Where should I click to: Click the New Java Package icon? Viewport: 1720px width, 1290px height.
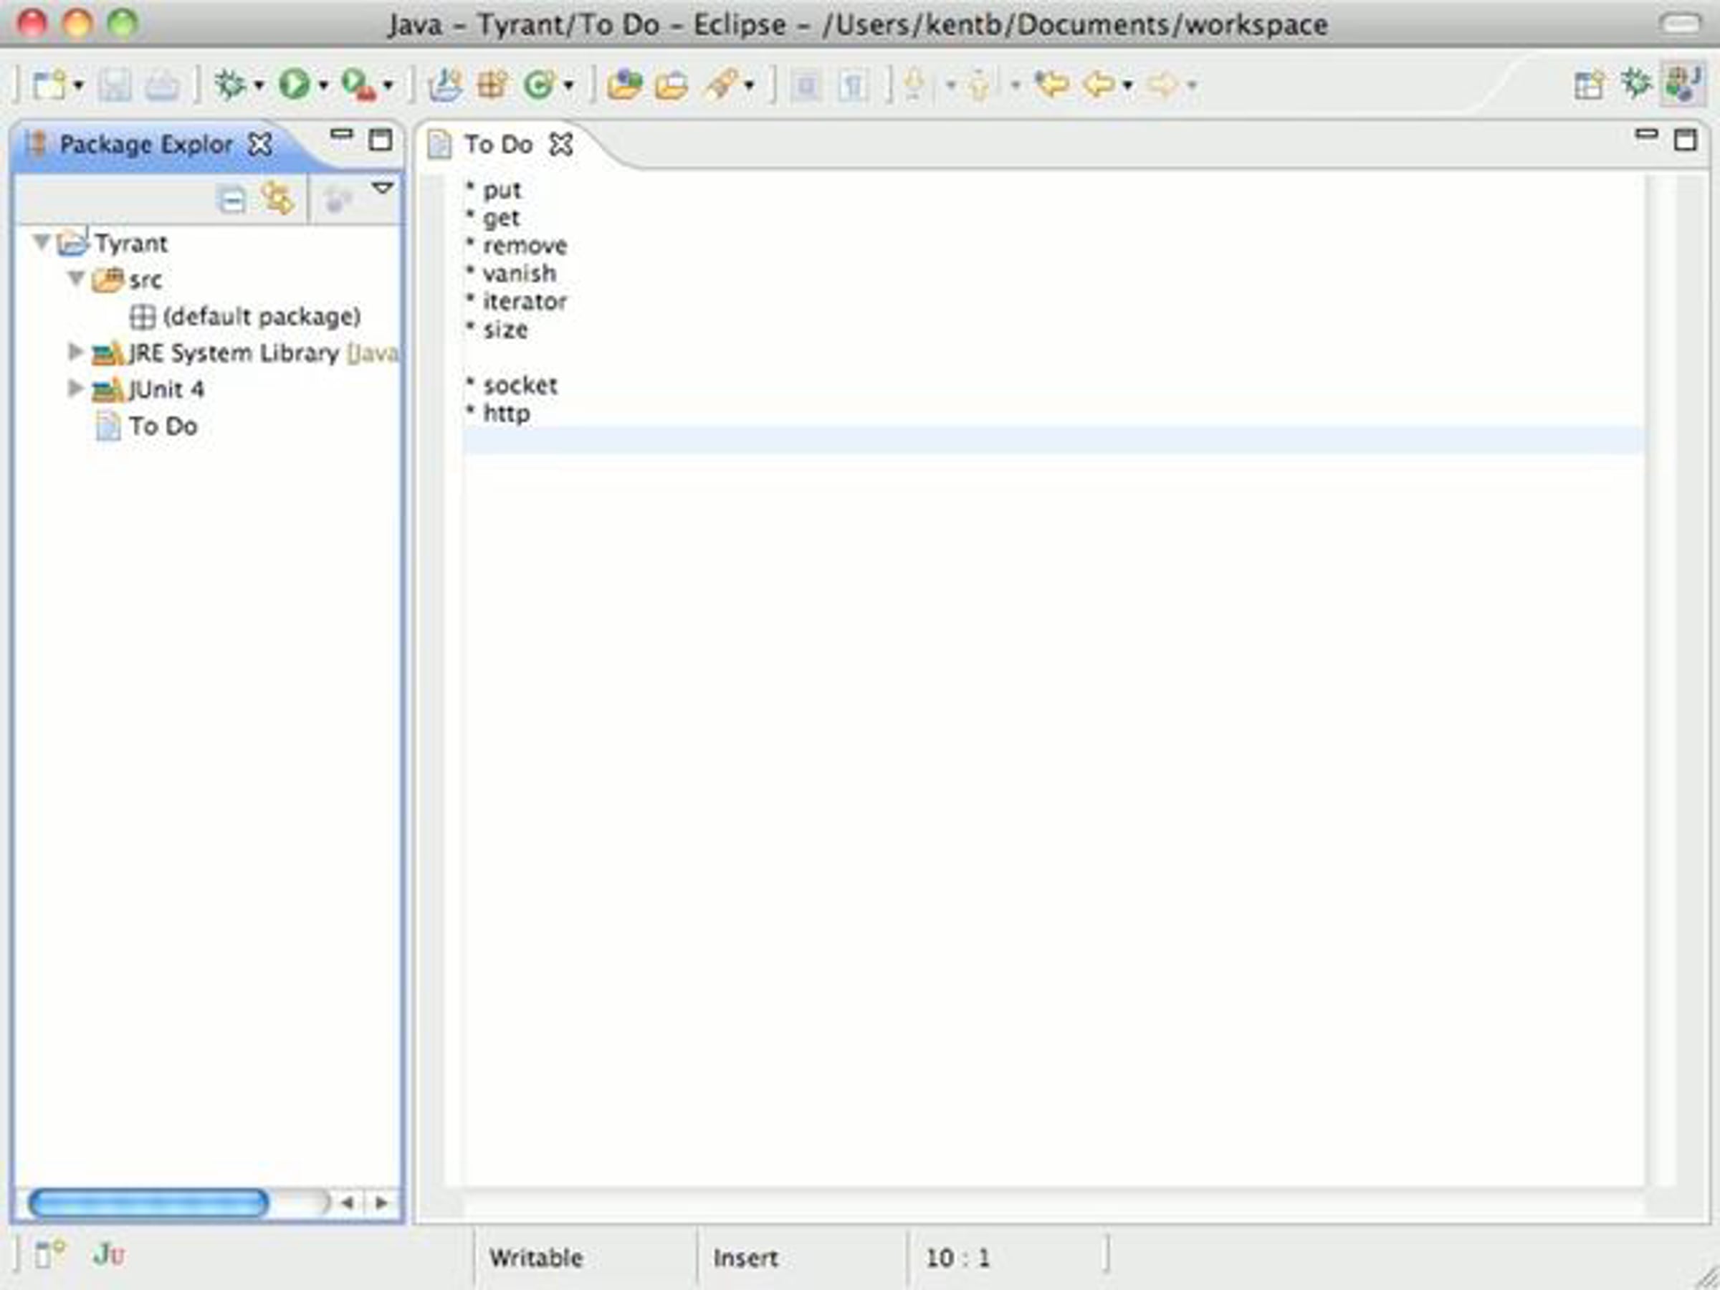pyautogui.click(x=492, y=84)
